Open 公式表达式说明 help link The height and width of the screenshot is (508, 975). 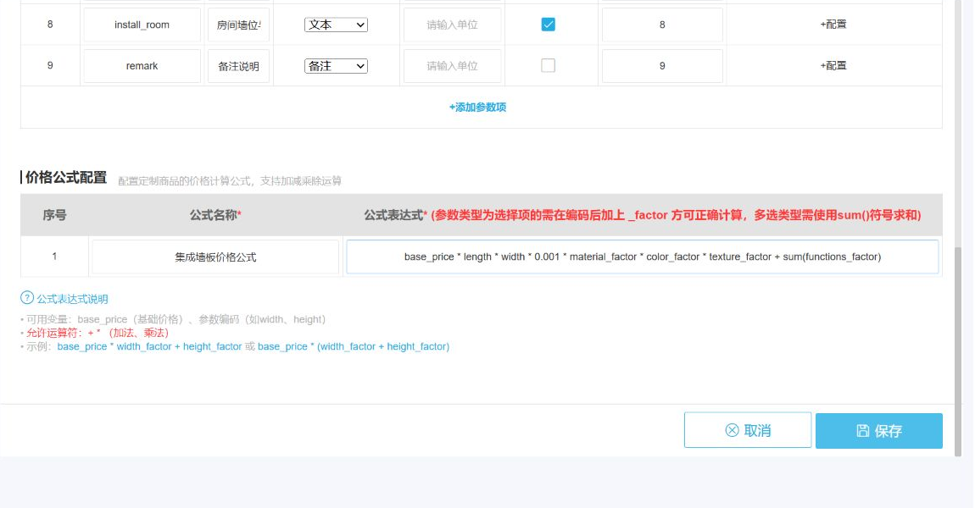[x=72, y=299]
